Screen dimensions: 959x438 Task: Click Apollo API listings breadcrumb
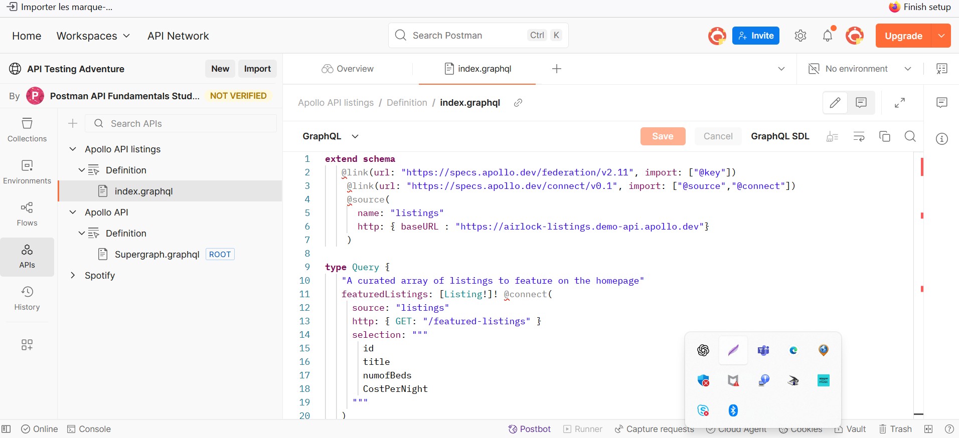click(336, 103)
